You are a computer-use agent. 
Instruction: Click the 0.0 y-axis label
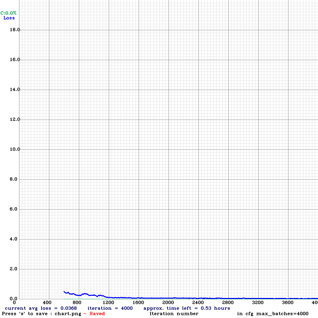tap(14, 299)
